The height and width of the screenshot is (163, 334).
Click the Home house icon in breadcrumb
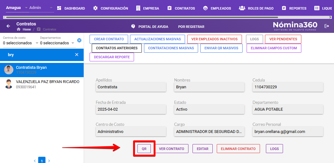[19, 29]
